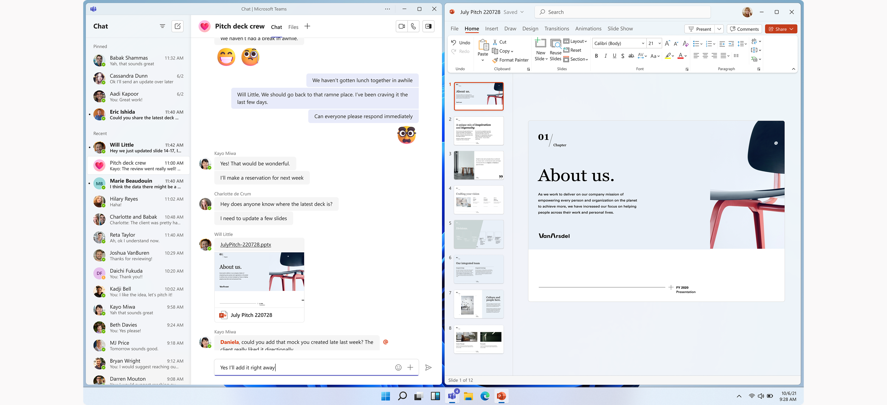
Task: Open the font name Calibri (Body) dropdown
Action: [643, 43]
